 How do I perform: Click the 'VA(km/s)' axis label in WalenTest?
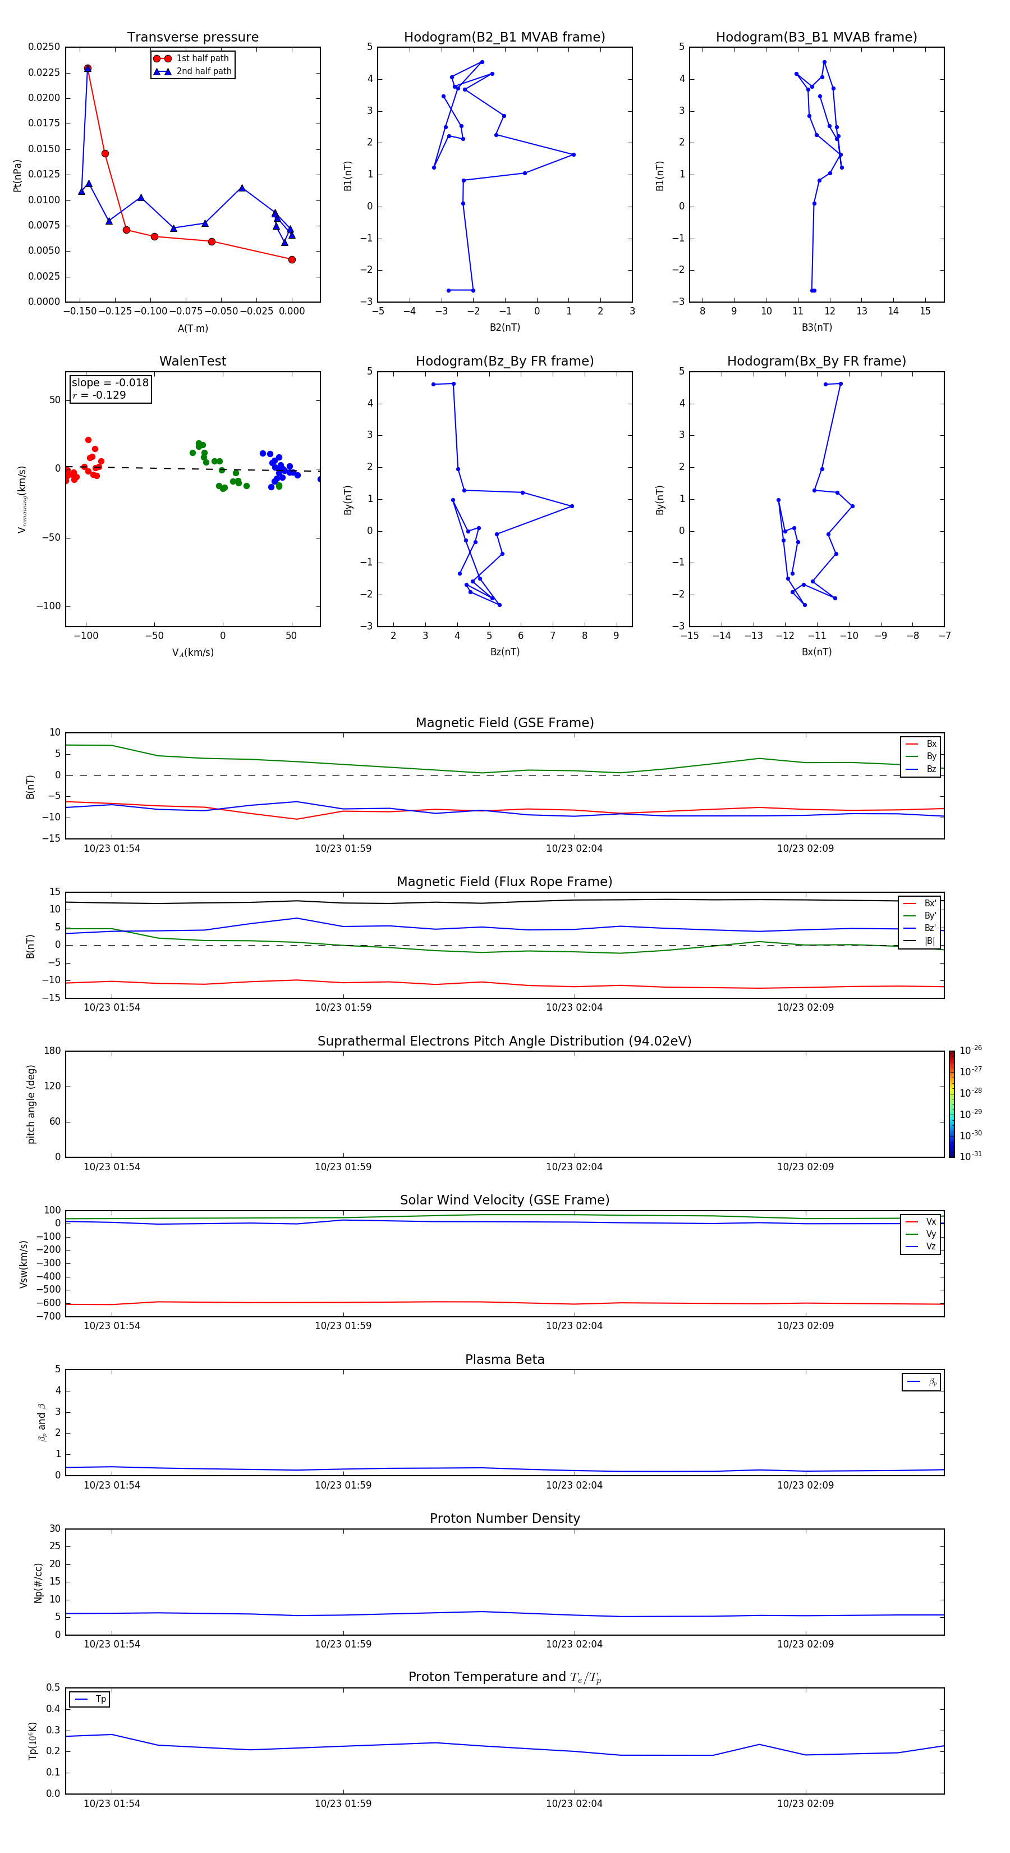pos(192,653)
